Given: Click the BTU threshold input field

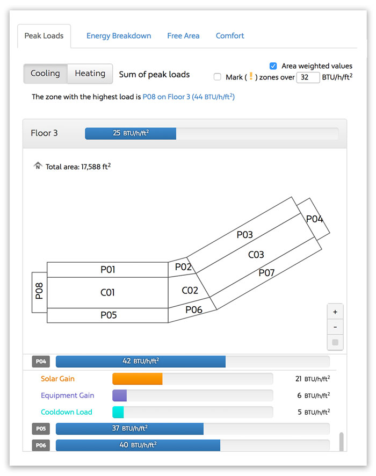Looking at the screenshot, I should click(308, 77).
